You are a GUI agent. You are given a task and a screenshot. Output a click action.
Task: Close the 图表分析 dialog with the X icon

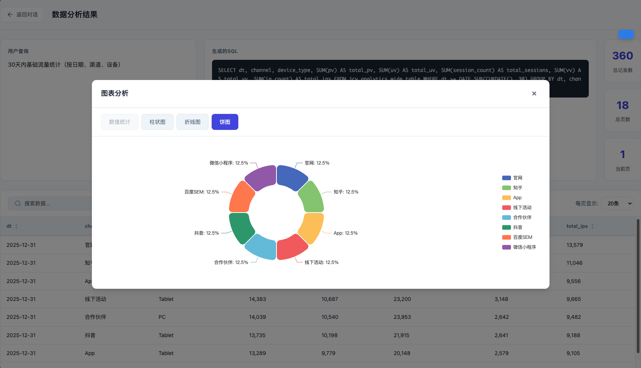click(x=534, y=93)
